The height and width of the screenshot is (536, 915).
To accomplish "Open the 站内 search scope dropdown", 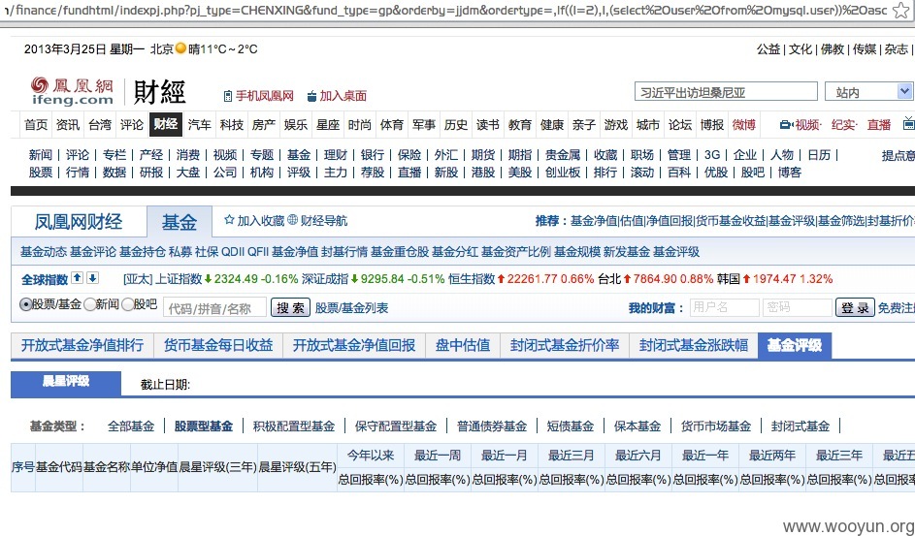I will coord(868,92).
